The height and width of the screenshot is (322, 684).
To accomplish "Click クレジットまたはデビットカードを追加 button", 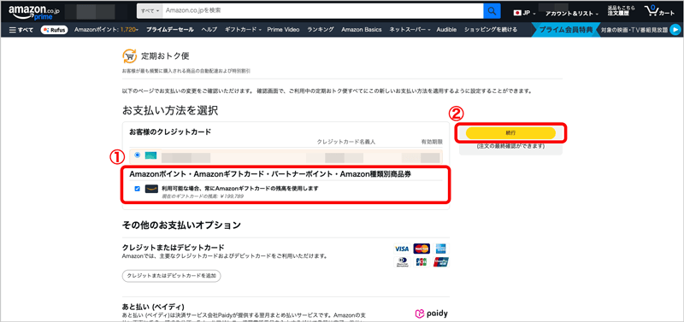I will click(x=172, y=276).
